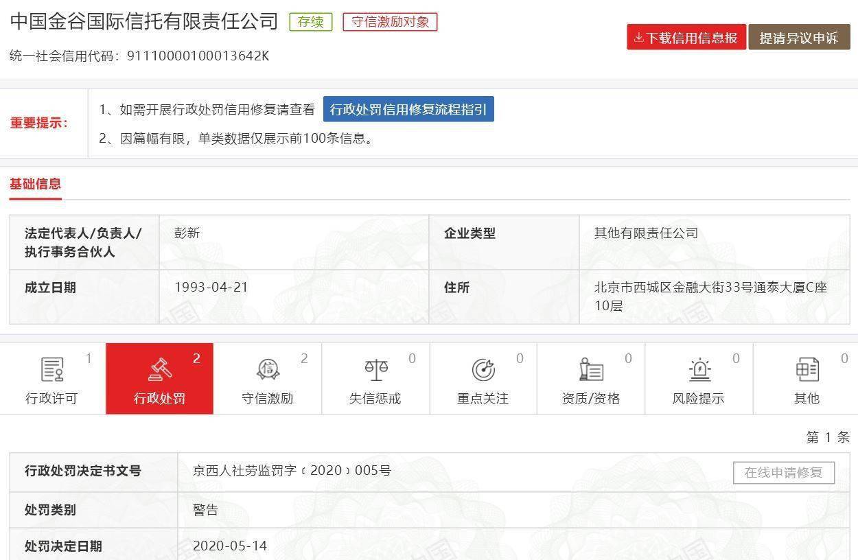Click the 提请异议申诉 button
Screen dimensions: 858x560
pos(799,38)
